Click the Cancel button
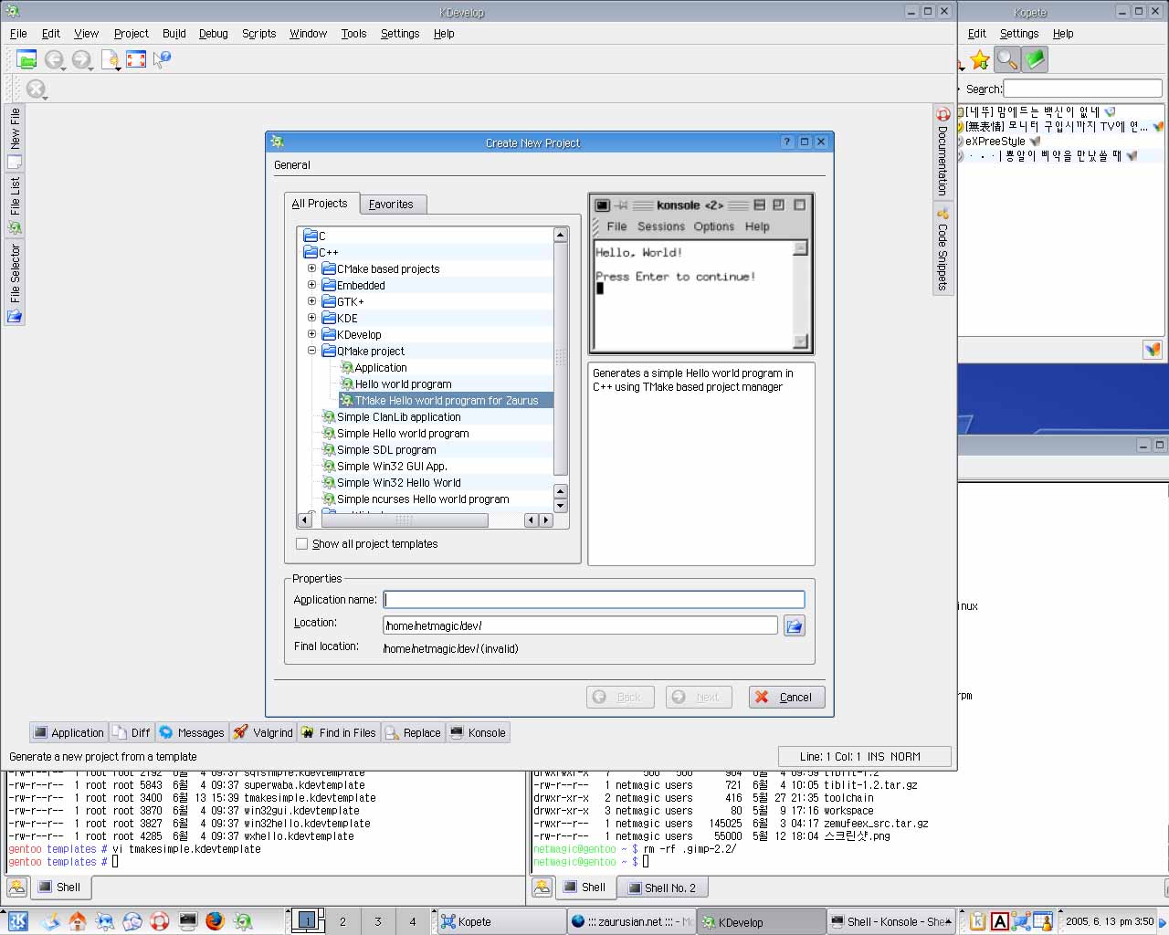This screenshot has height=935, width=1169. [786, 697]
